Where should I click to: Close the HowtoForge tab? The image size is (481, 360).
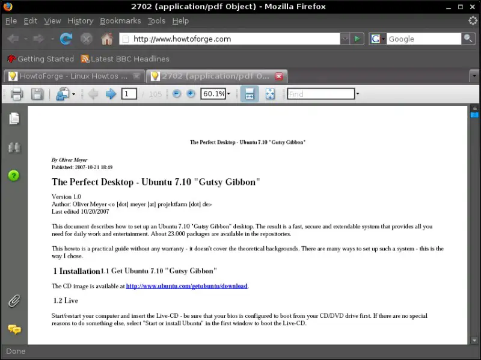(x=136, y=76)
